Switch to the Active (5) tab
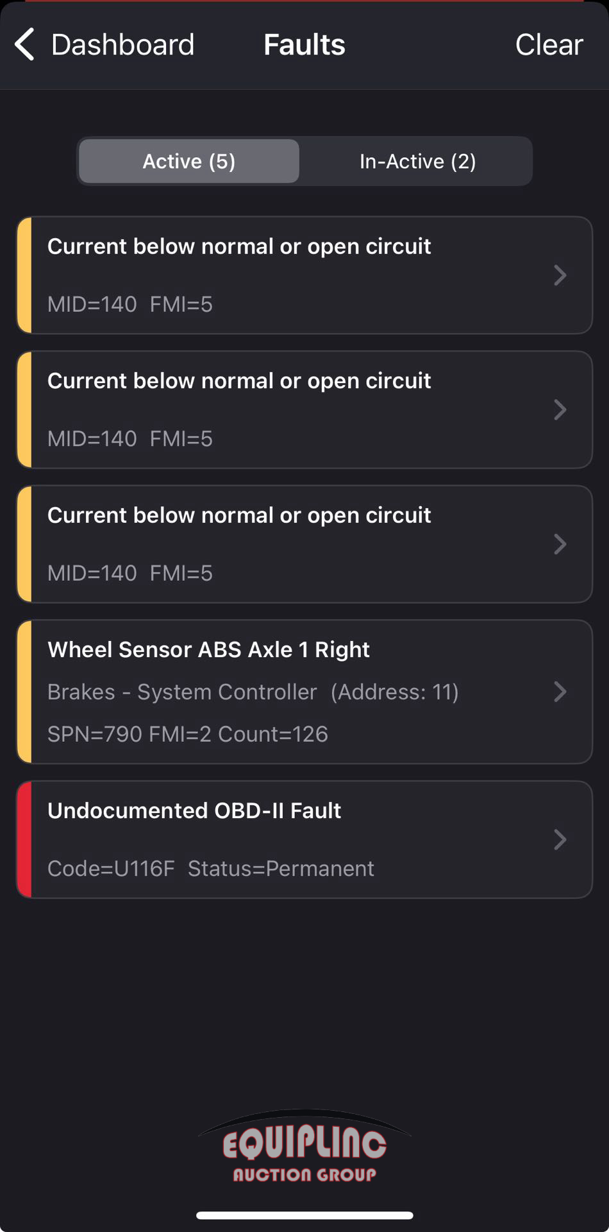This screenshot has width=609, height=1232. (189, 161)
